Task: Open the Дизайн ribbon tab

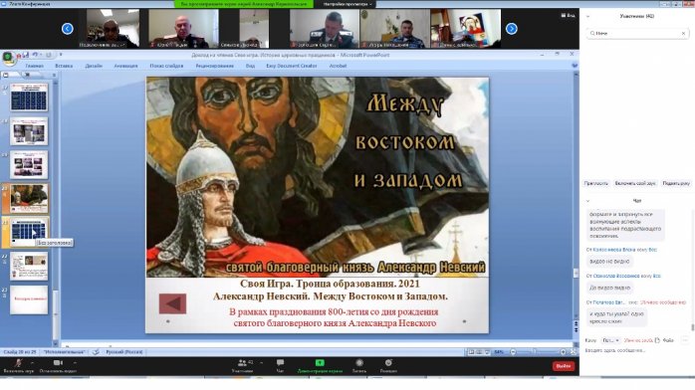Action: coord(94,66)
